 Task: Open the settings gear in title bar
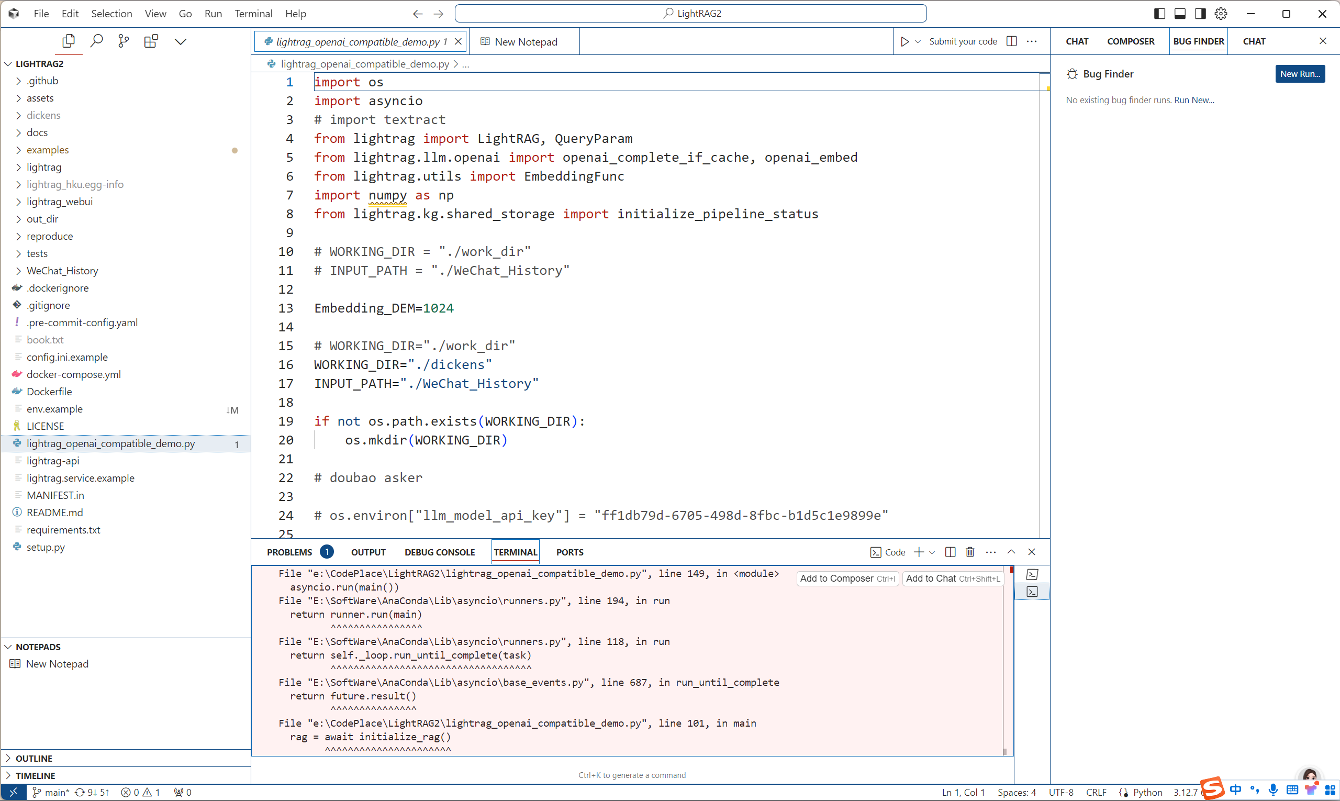[x=1221, y=14]
